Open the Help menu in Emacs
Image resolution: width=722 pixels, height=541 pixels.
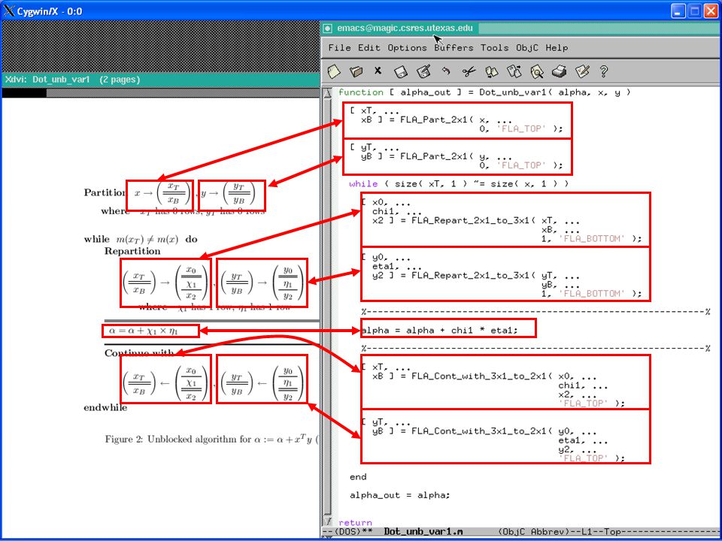[x=557, y=48]
